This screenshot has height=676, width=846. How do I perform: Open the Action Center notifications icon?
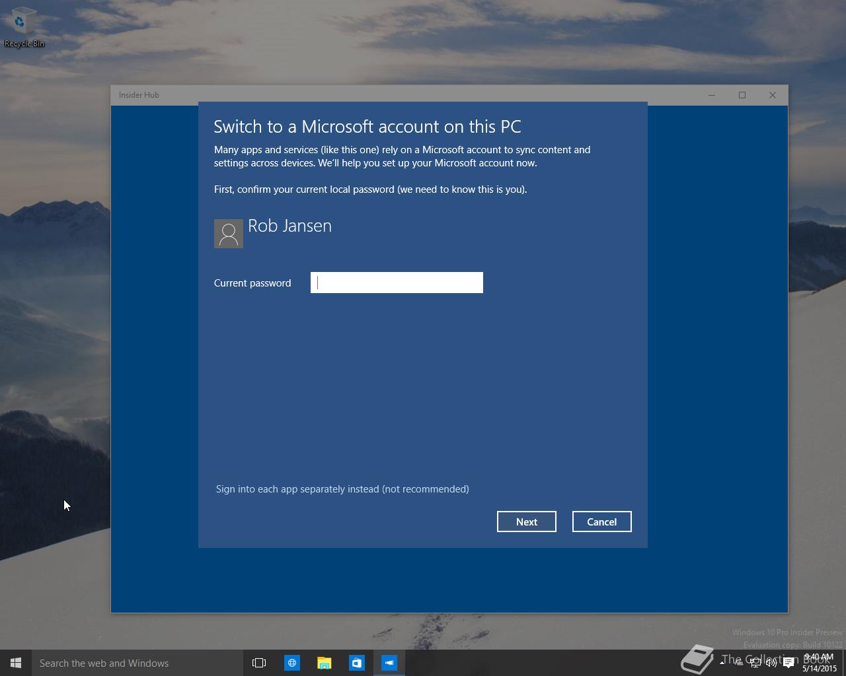788,663
